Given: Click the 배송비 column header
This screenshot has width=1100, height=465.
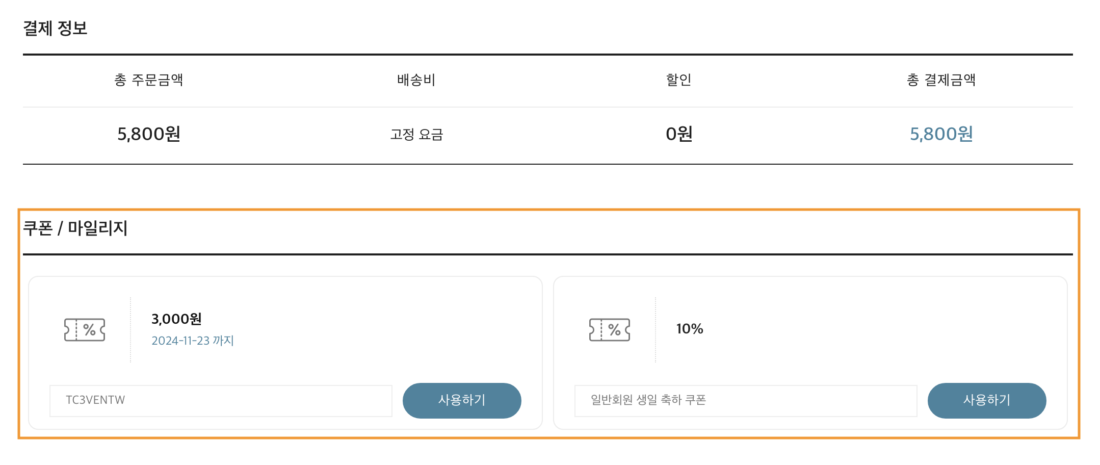Looking at the screenshot, I should (x=416, y=80).
